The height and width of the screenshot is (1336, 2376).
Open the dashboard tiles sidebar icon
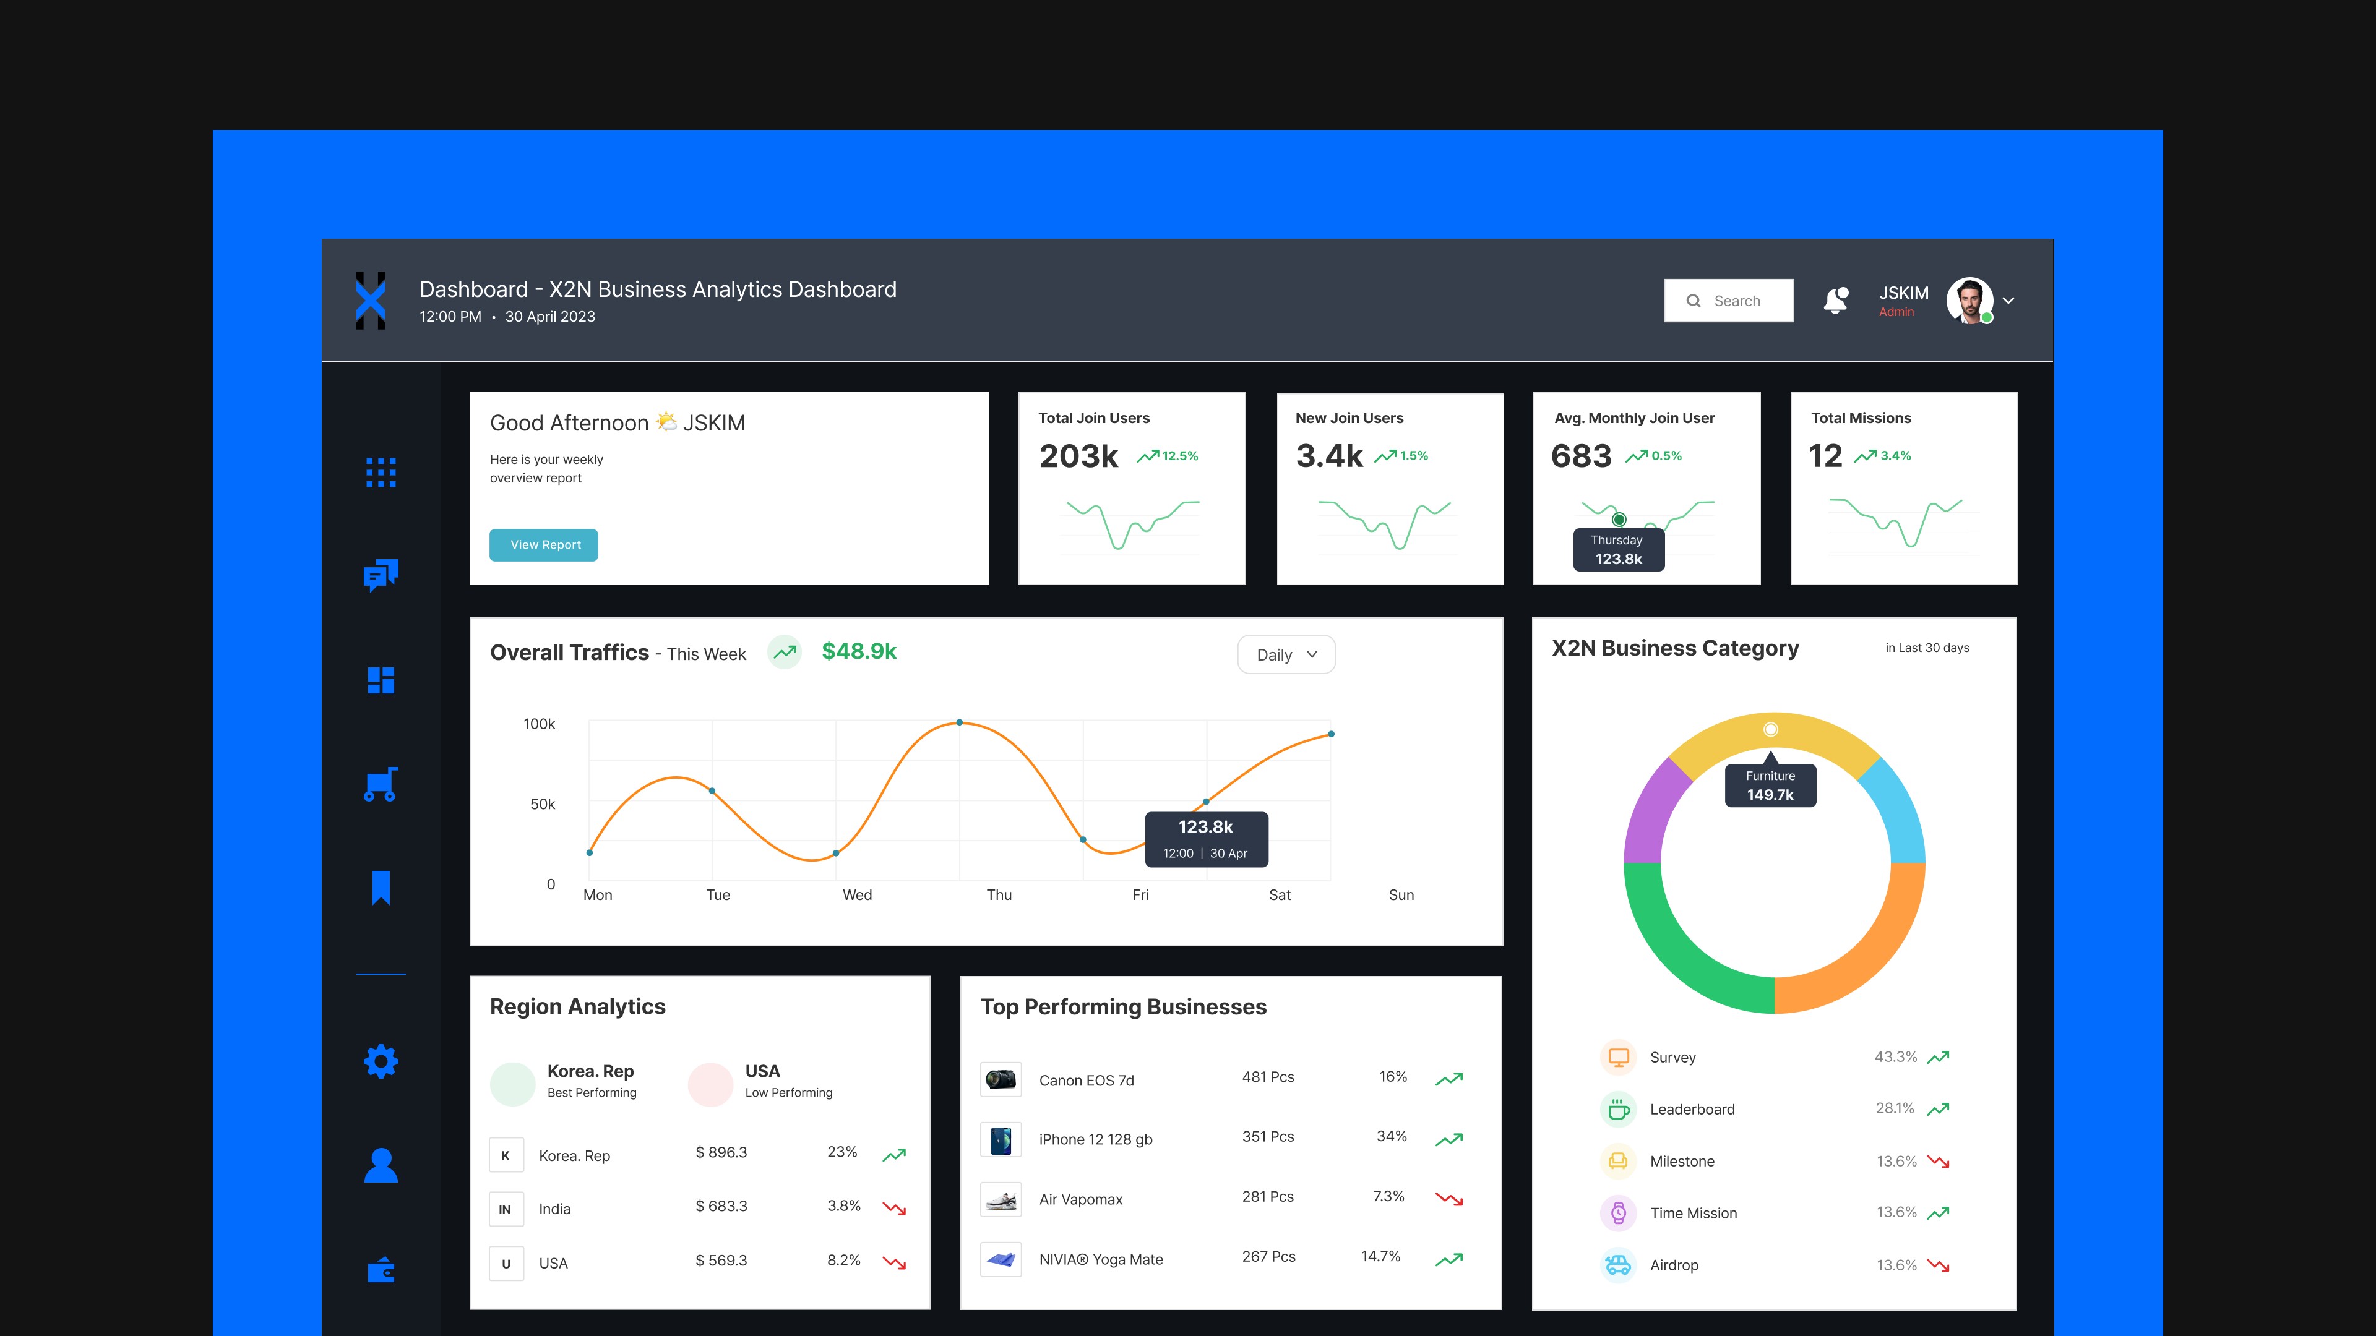click(381, 680)
